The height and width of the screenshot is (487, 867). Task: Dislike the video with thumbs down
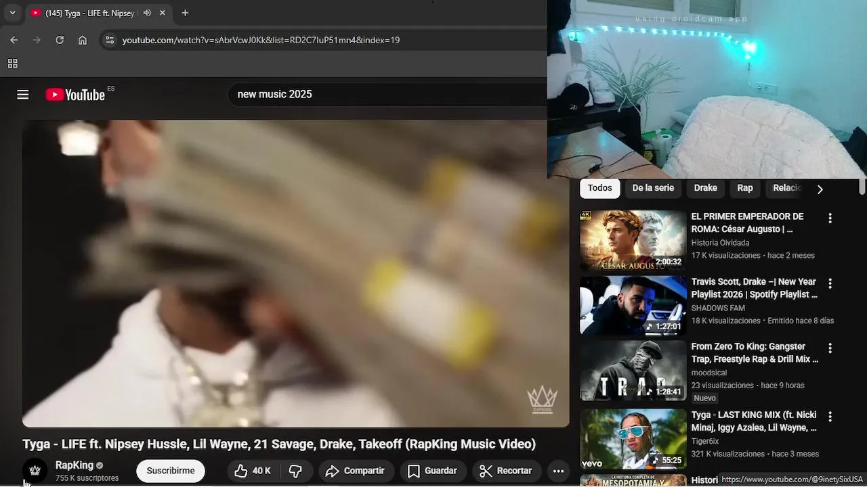pyautogui.click(x=296, y=471)
